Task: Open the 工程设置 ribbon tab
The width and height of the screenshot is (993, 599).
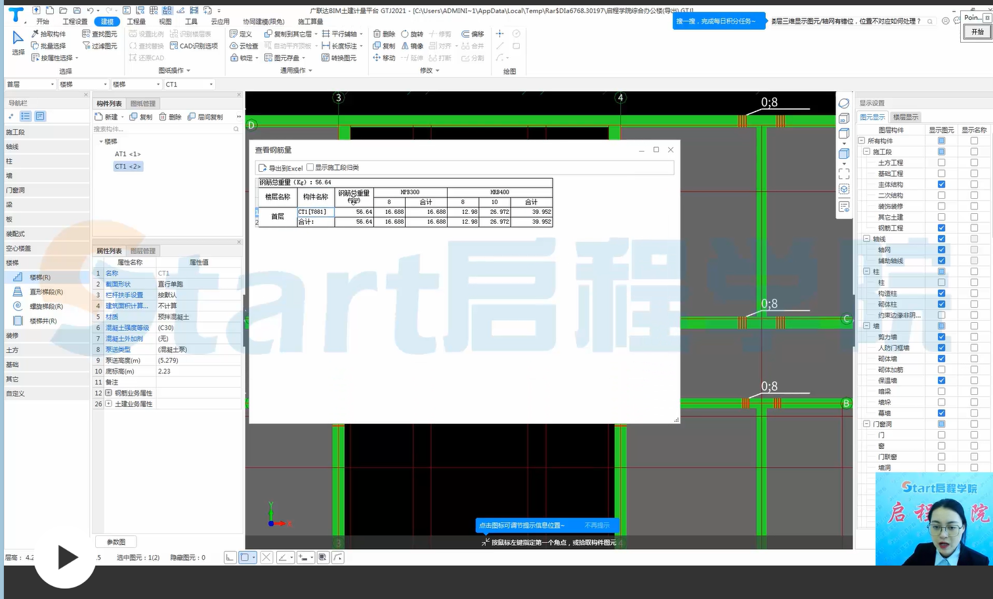Action: point(75,22)
